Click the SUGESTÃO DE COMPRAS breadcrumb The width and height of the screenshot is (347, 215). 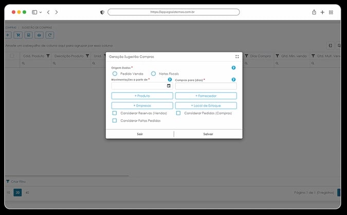[x=36, y=28]
